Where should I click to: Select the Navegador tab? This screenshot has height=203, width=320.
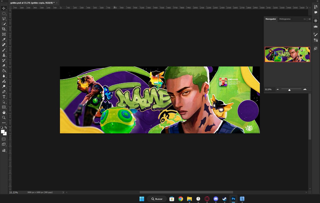[x=271, y=19]
